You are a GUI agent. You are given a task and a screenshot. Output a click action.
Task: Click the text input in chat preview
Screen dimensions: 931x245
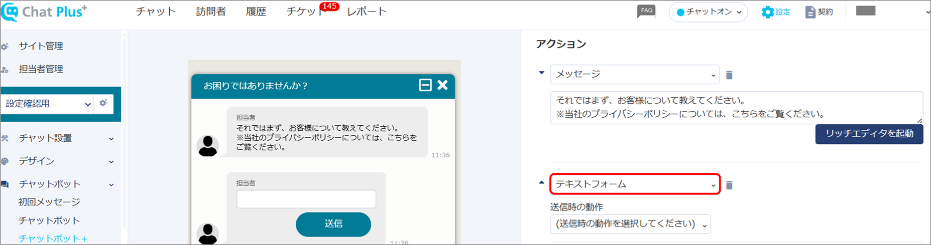pyautogui.click(x=306, y=199)
